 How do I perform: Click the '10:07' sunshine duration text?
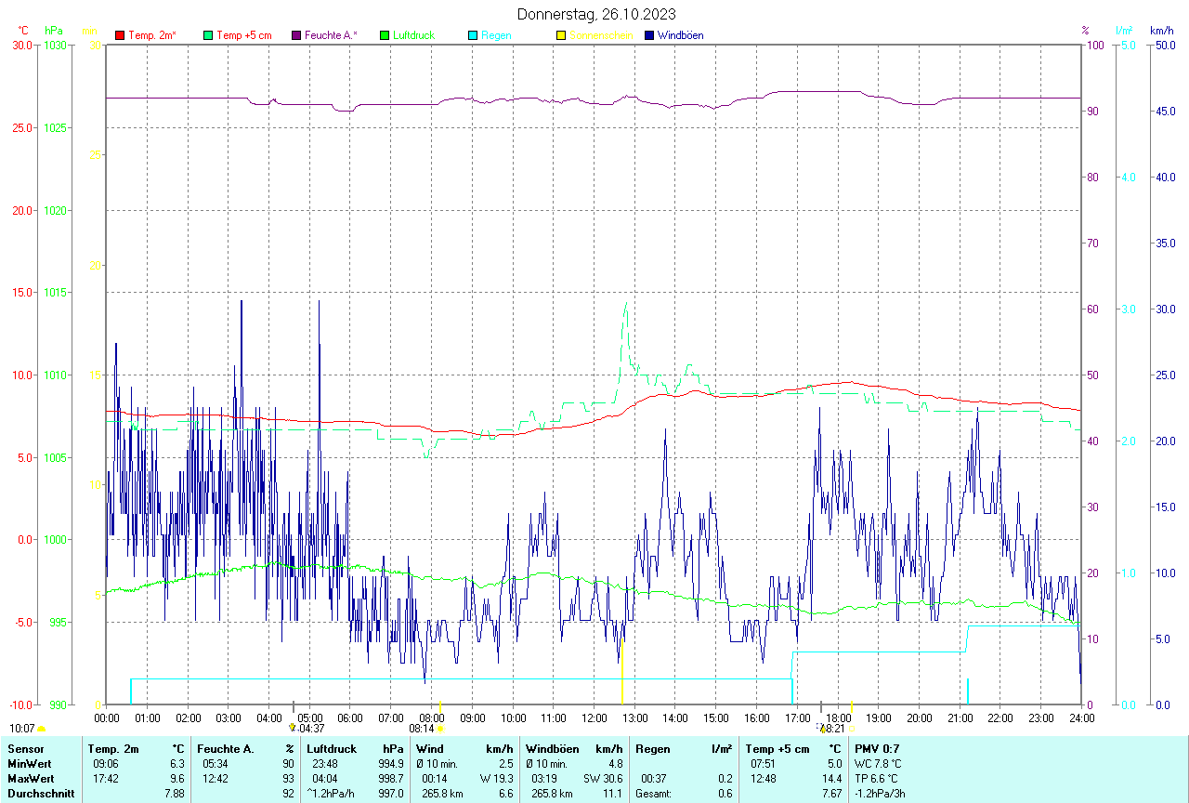22,729
